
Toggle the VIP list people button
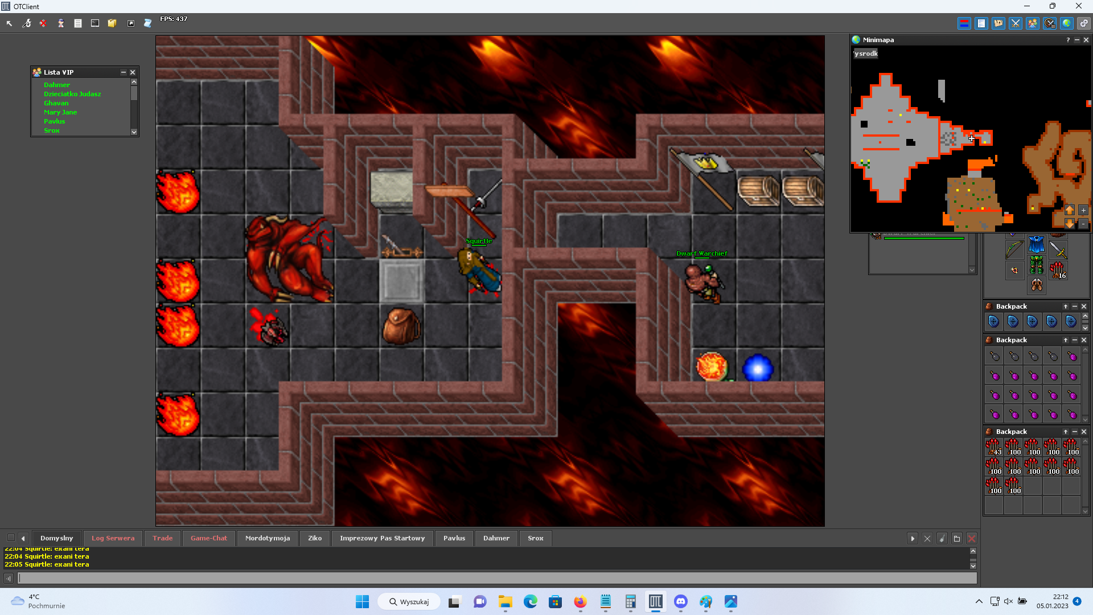pyautogui.click(x=1033, y=23)
